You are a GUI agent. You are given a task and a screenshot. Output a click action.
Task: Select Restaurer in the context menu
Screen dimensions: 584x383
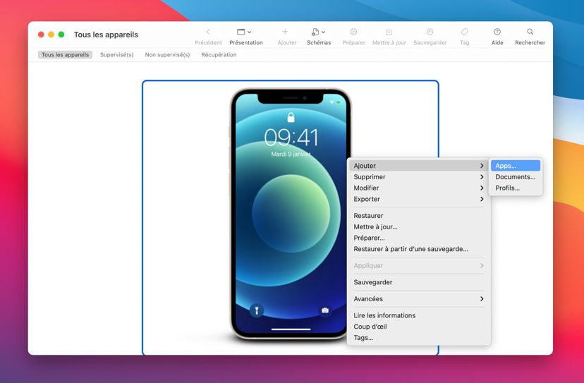tap(419, 216)
